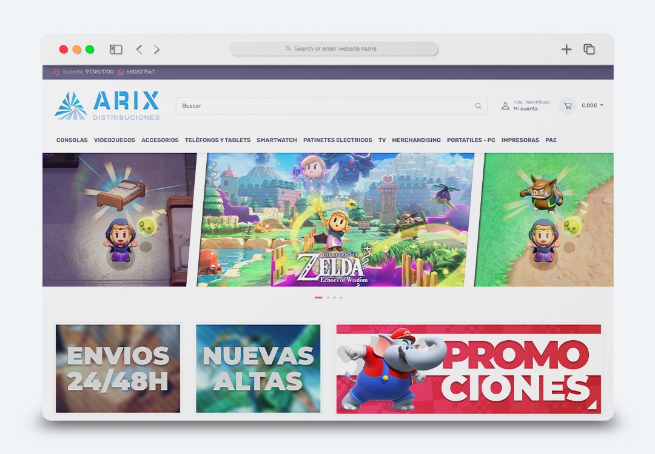Screen dimensions: 655x454
Task: Click the green fullscreen window button
Action: pos(90,49)
